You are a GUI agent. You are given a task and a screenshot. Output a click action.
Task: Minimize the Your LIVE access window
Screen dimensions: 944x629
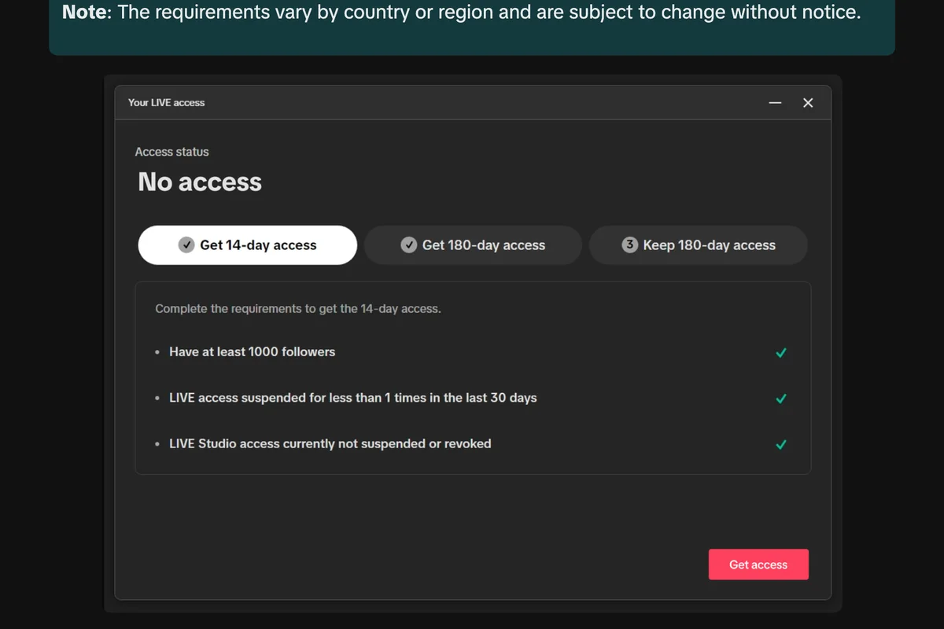(x=775, y=103)
